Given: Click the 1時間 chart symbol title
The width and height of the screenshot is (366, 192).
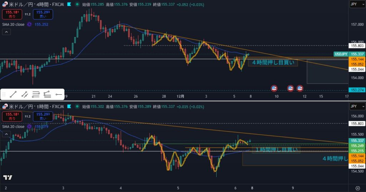Looking at the screenshot, I should [36, 107].
